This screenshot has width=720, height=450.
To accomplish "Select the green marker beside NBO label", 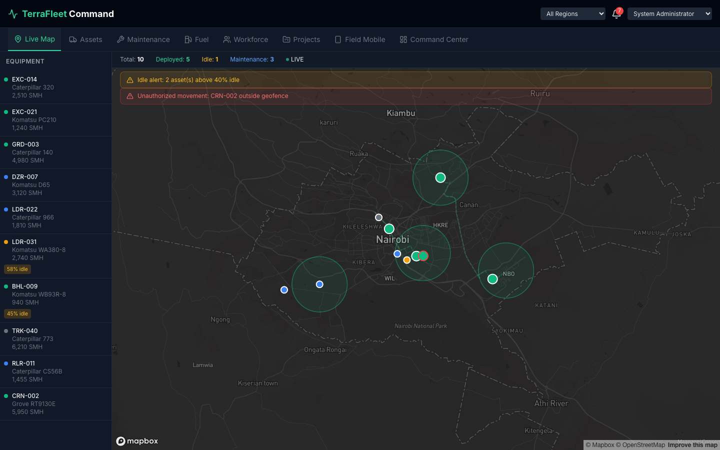I will pos(492,279).
